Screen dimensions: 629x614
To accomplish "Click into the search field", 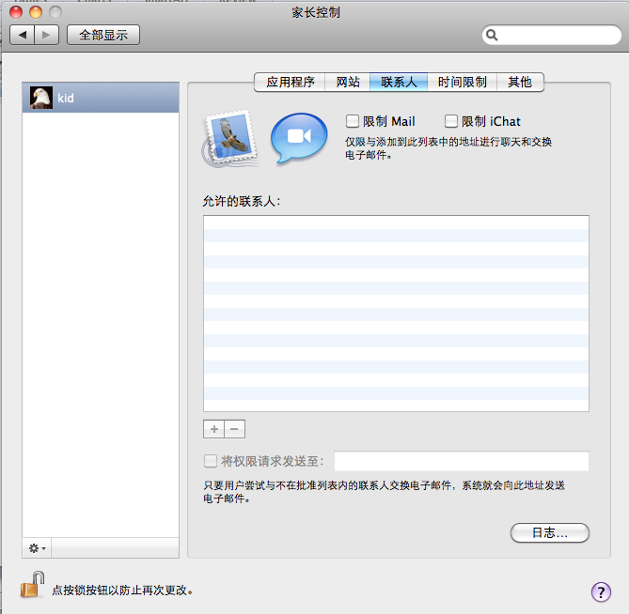I will (552, 36).
